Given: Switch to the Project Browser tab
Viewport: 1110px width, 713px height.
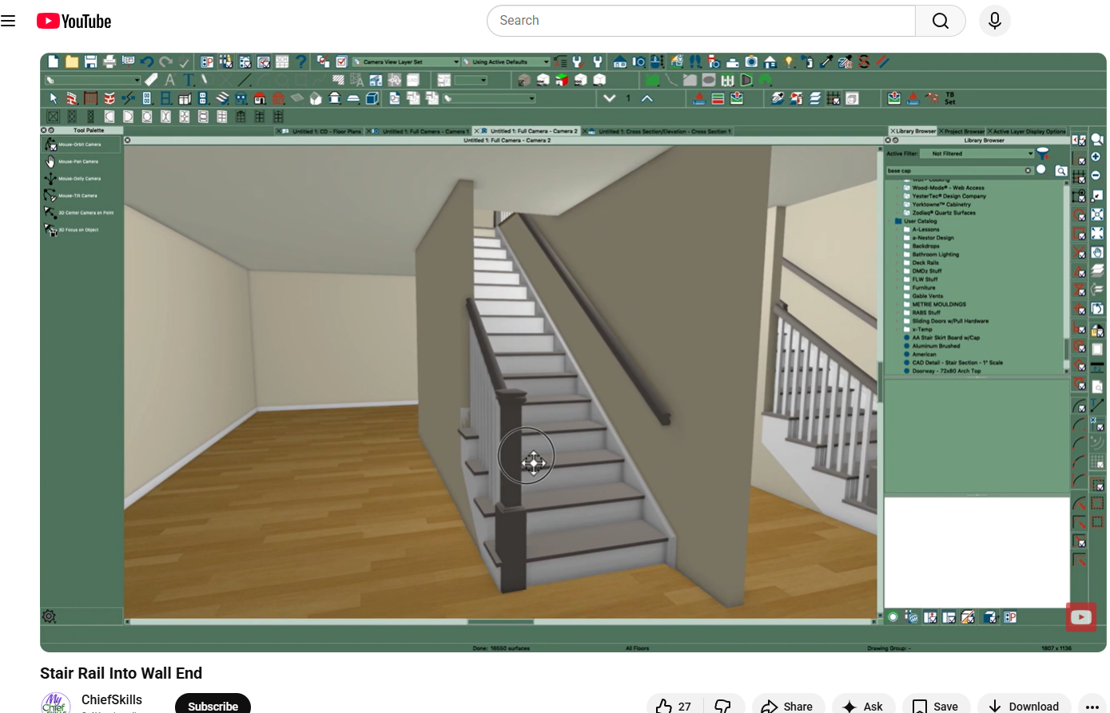Looking at the screenshot, I should (964, 131).
